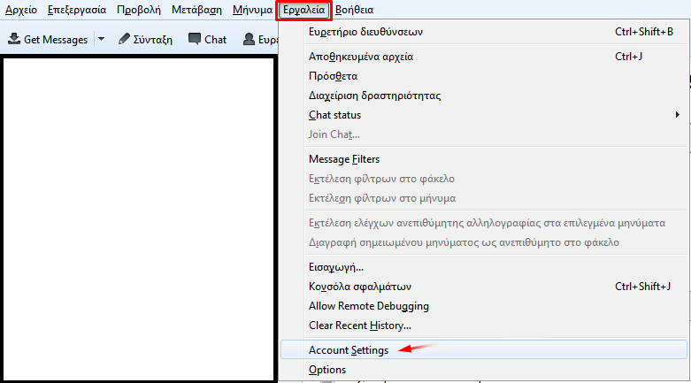The image size is (691, 383).
Task: Click the Get Messages button label
Action: coord(56,40)
